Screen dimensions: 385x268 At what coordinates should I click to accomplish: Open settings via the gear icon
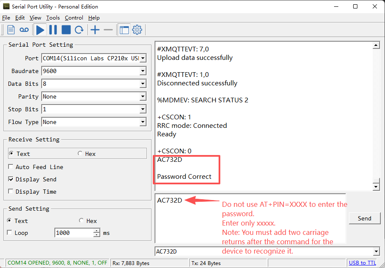tap(137, 30)
